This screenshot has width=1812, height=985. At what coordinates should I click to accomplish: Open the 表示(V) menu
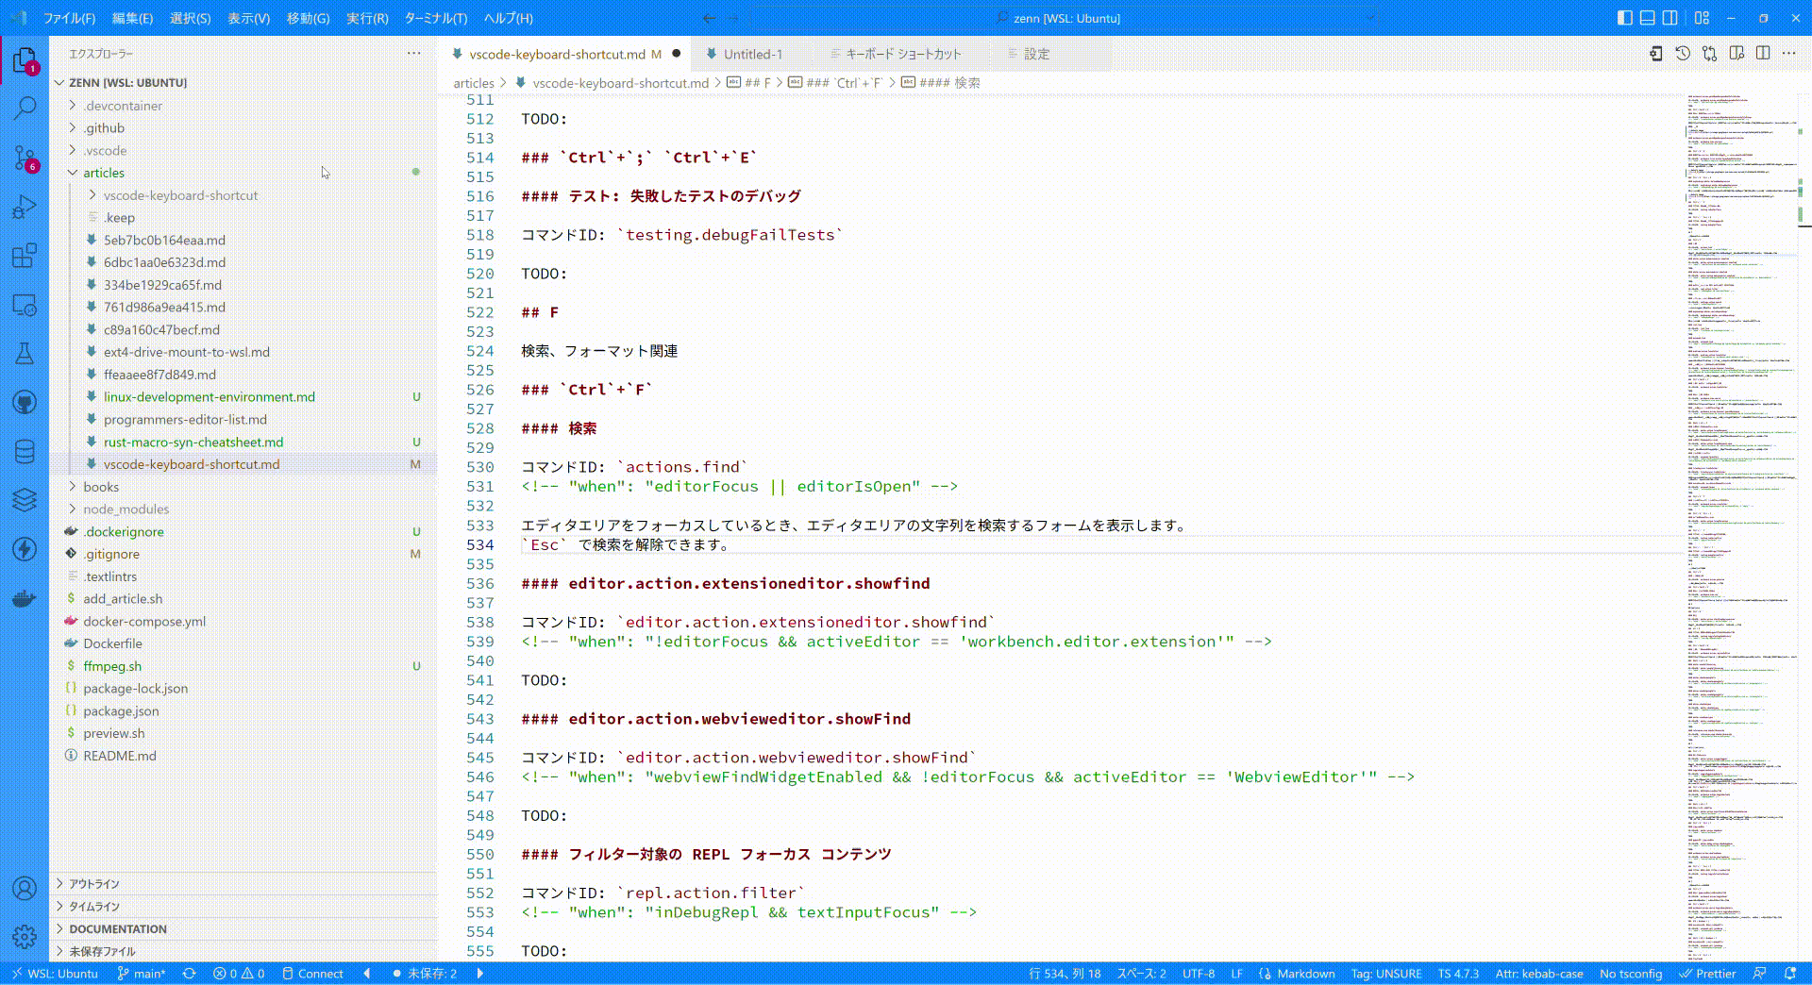pos(248,18)
